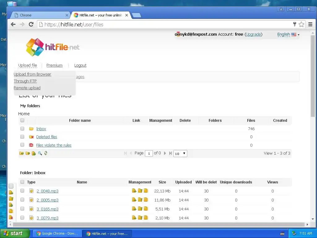Click the Deleted files folder icon with red X
This screenshot has width=317, height=238.
click(31, 137)
